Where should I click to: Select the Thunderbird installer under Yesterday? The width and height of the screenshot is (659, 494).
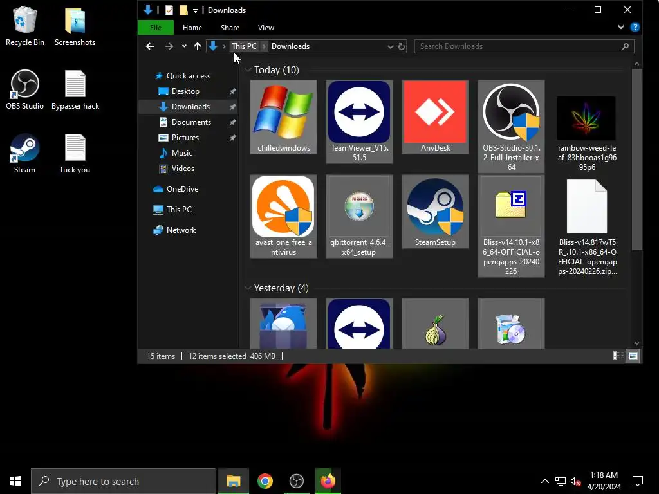coord(283,324)
